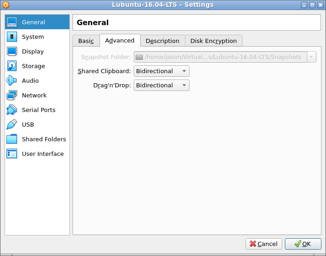The height and width of the screenshot is (256, 326).
Task: Select the Shared Folders label in sidebar
Action: [x=44, y=139]
